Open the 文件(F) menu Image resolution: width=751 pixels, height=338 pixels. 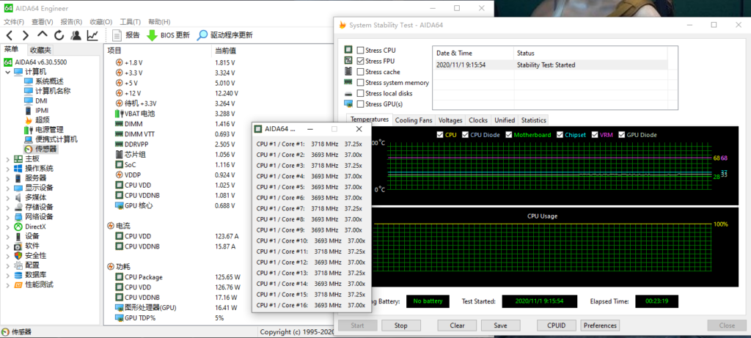(x=14, y=22)
